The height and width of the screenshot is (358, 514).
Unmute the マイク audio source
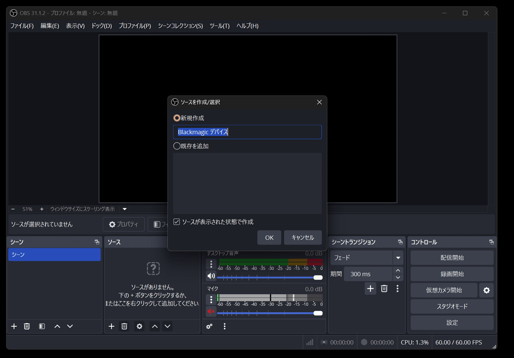tap(211, 313)
